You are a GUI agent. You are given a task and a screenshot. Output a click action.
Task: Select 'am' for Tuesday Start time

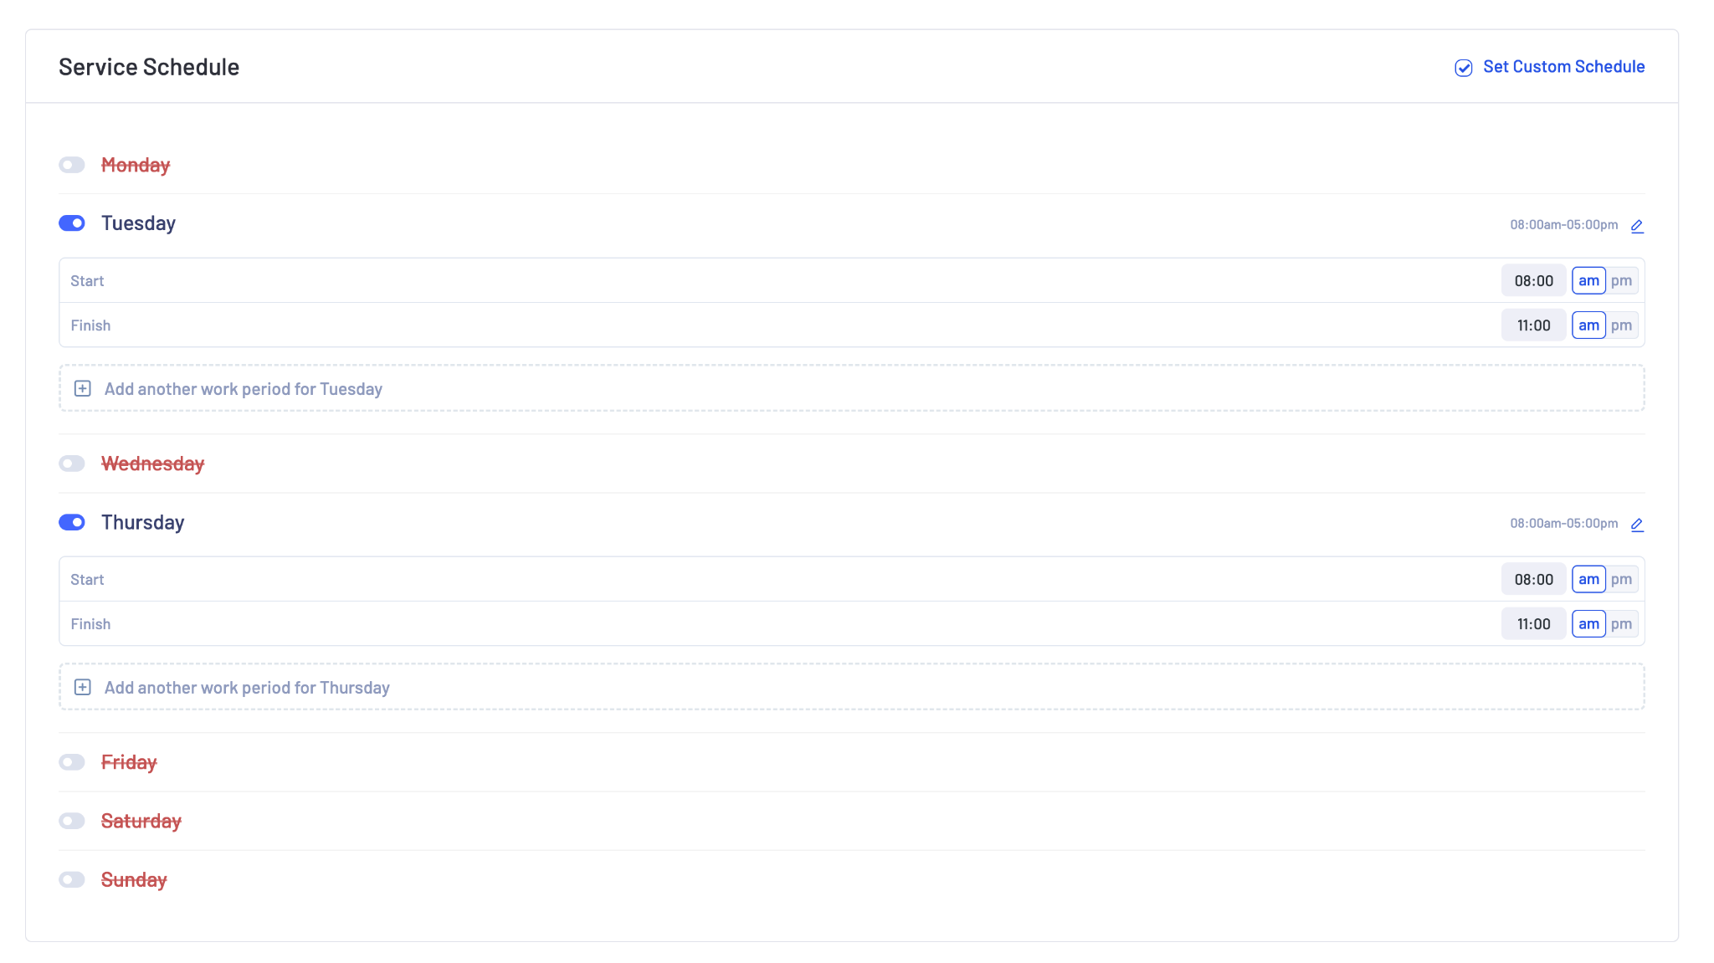point(1589,280)
